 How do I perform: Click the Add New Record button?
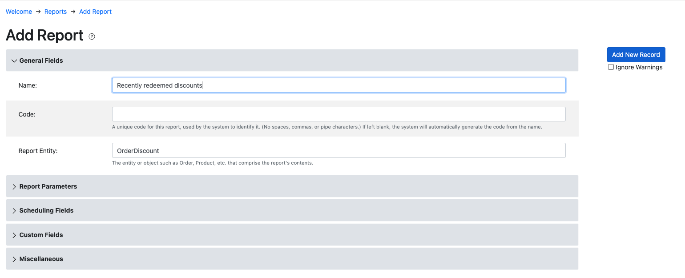pyautogui.click(x=636, y=55)
